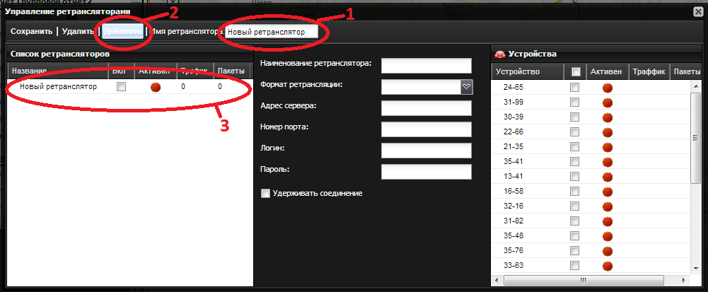Viewport: 708px width, 292px height.
Task: Click the Адрес сервера input field
Action: (426, 108)
